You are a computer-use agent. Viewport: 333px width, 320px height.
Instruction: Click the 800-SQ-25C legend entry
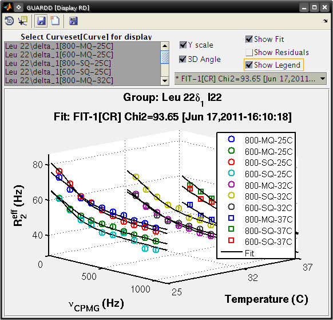click(x=260, y=163)
